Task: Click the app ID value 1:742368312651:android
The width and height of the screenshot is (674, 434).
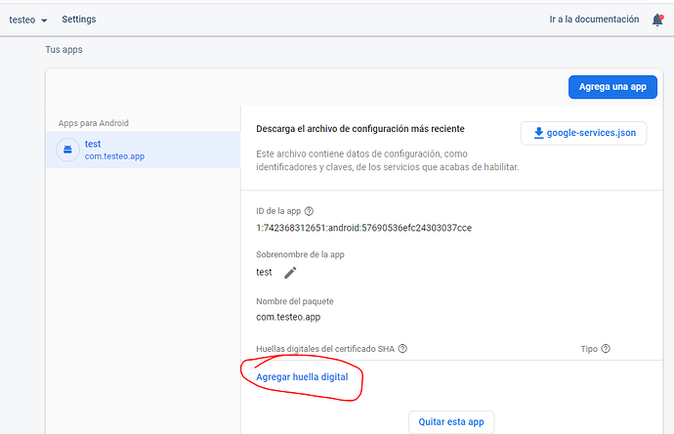Action: tap(363, 228)
